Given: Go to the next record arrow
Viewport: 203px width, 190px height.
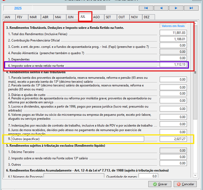Looking at the screenshot, I should tap(176, 8).
